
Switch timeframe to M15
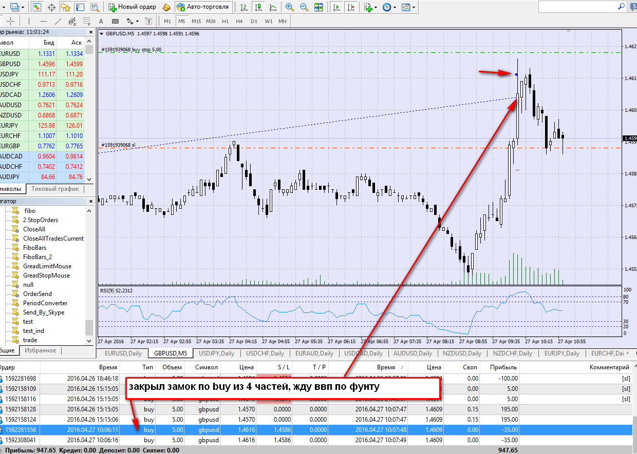(x=196, y=21)
